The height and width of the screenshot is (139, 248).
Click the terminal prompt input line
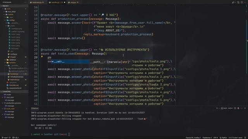(51, 134)
